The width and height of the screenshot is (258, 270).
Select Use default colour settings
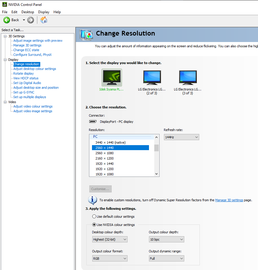pyautogui.click(x=113, y=217)
